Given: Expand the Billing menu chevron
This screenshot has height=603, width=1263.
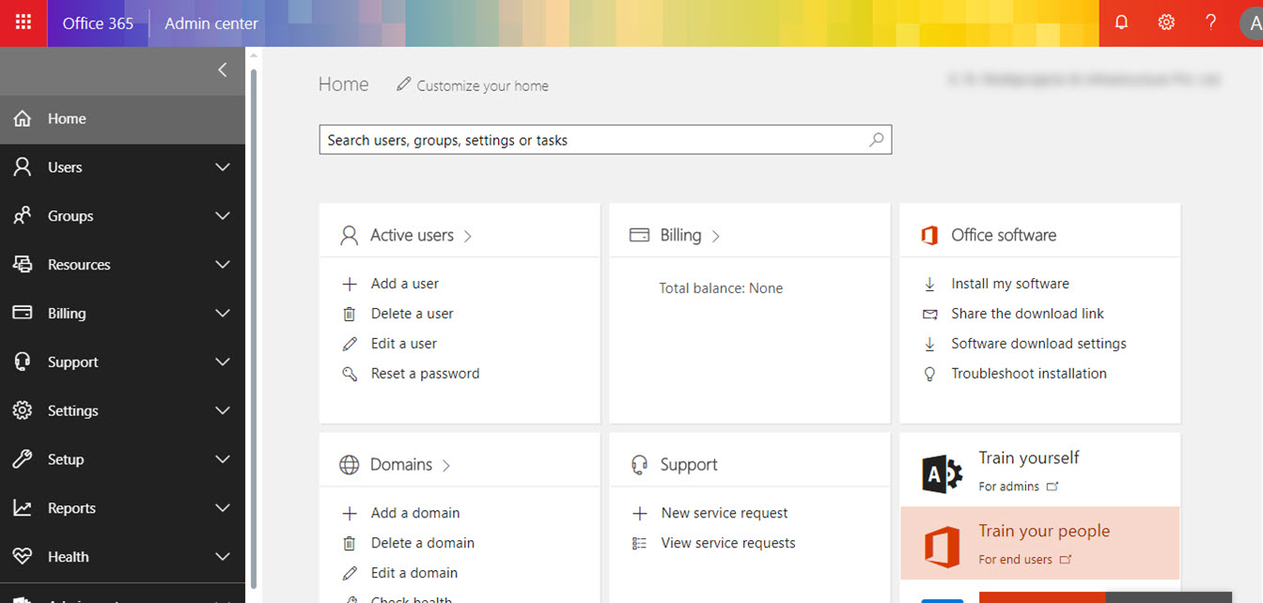Looking at the screenshot, I should click(x=223, y=314).
